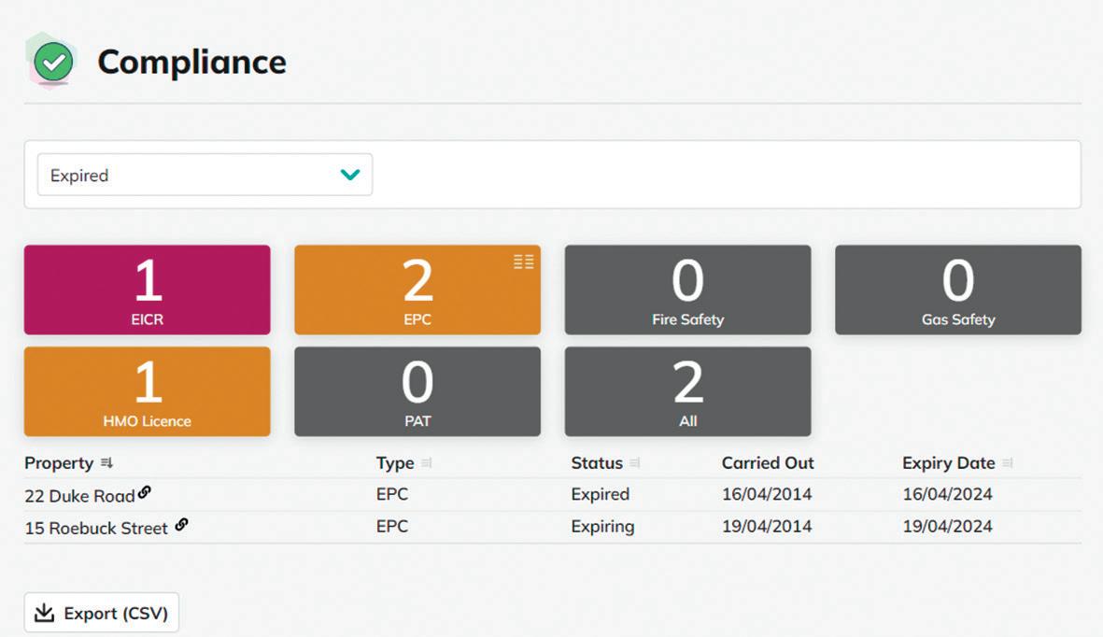The width and height of the screenshot is (1103, 637).
Task: Open the Expired status filter dropdown
Action: (x=205, y=175)
